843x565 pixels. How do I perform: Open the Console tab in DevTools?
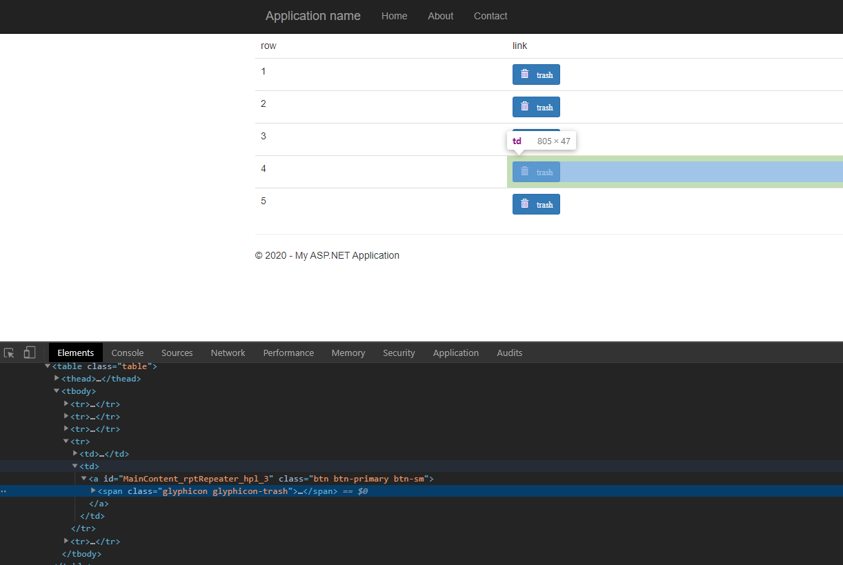(x=128, y=353)
